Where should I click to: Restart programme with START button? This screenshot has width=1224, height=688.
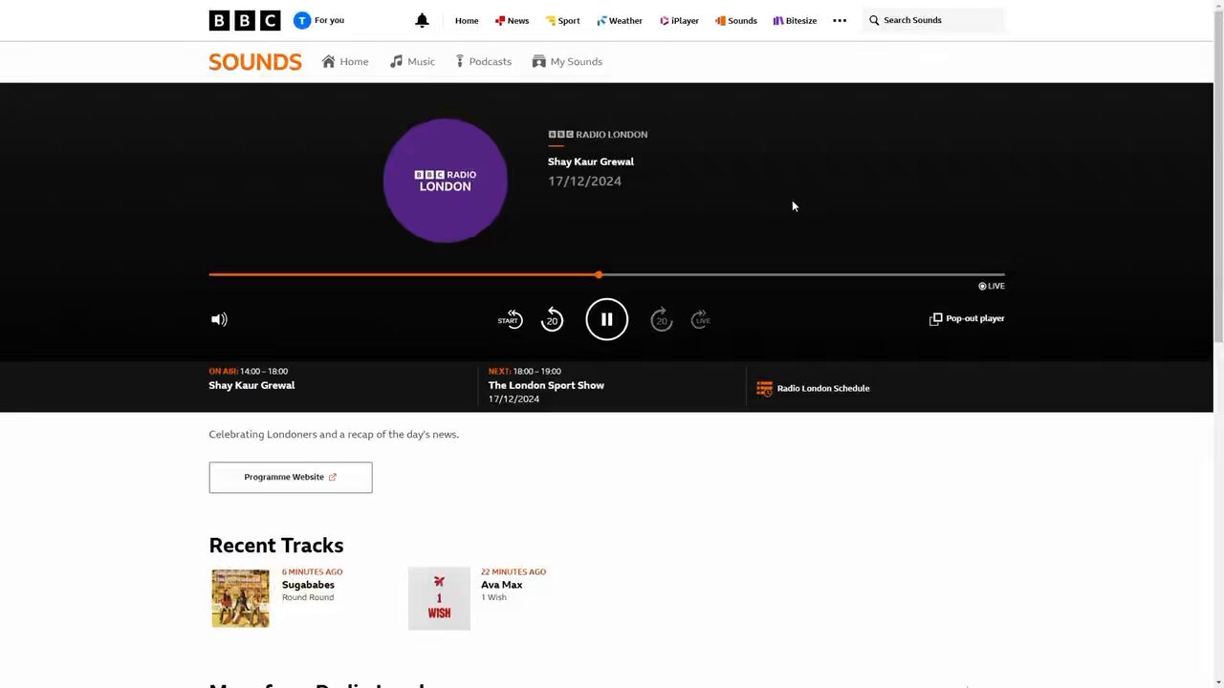click(511, 319)
